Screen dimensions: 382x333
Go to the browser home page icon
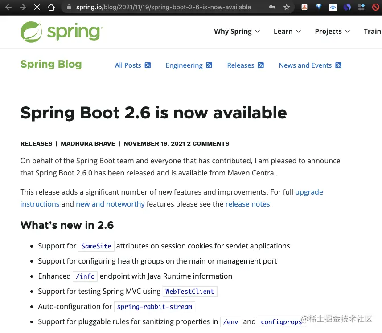coord(51,7)
